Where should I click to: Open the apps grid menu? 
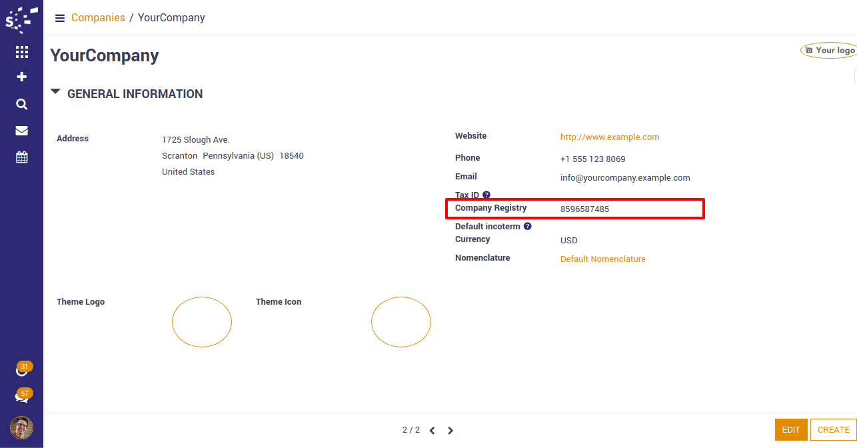(x=21, y=51)
